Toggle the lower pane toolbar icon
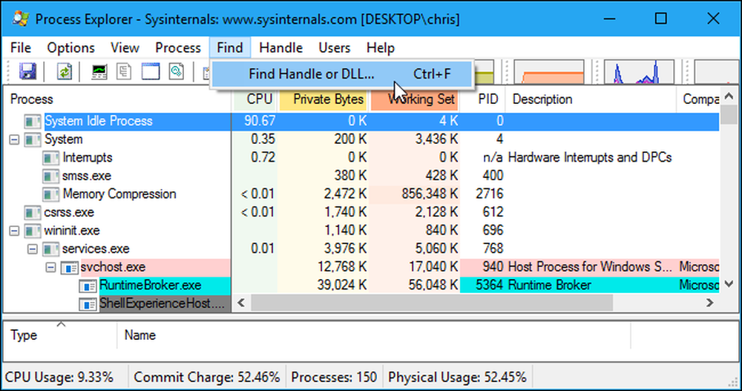Viewport: 742px width, 391px height. coord(151,71)
